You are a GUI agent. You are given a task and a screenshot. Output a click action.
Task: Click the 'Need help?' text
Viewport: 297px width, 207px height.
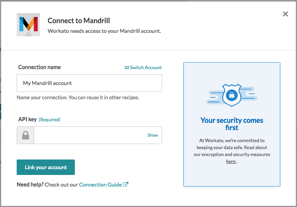click(x=30, y=185)
